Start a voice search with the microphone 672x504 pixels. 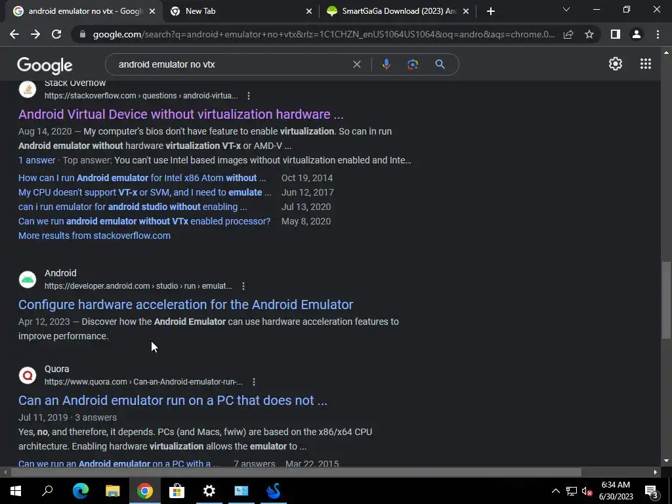[x=386, y=64]
